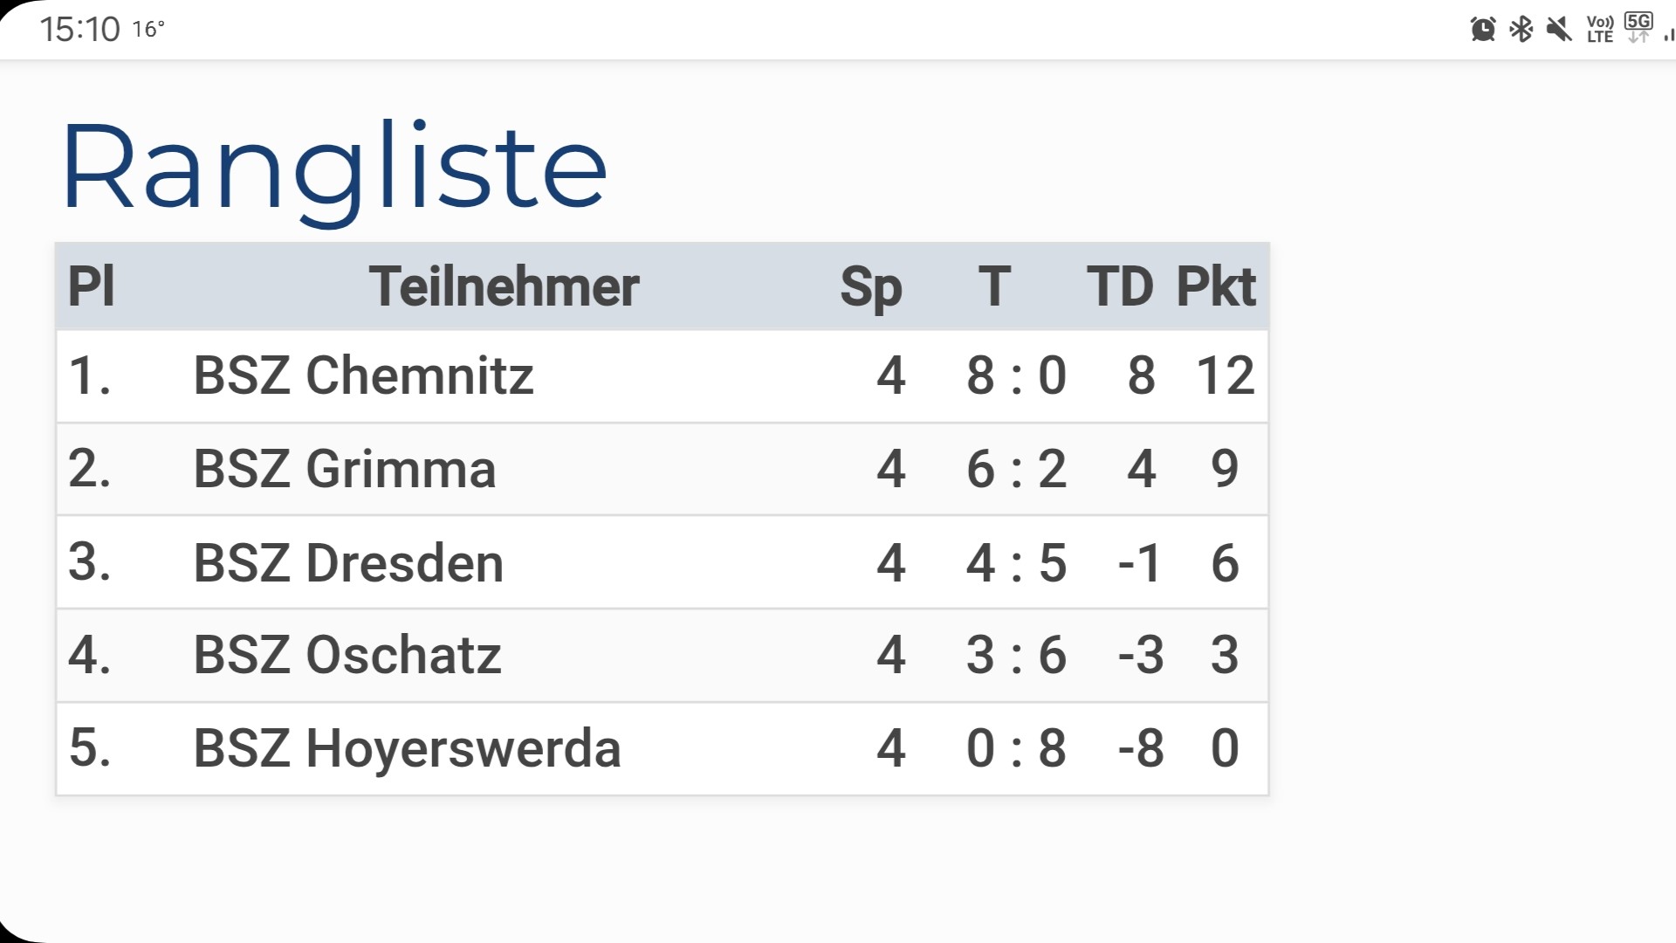Screen dimensions: 1676x943
Task: Open the BSZ Dresden entry
Action: [x=663, y=562]
